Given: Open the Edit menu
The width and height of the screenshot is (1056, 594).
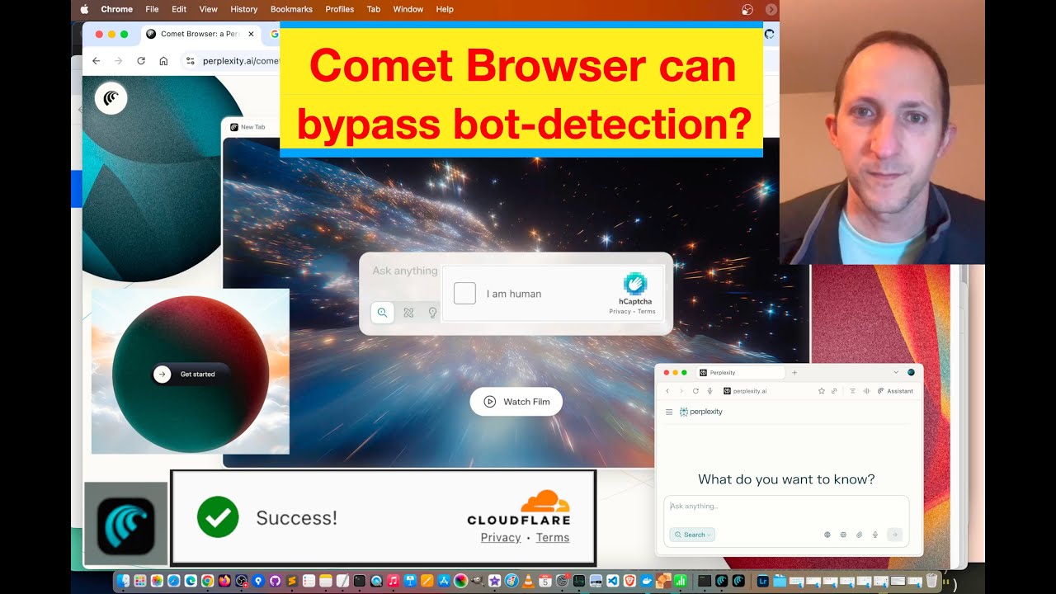Looking at the screenshot, I should tap(179, 9).
